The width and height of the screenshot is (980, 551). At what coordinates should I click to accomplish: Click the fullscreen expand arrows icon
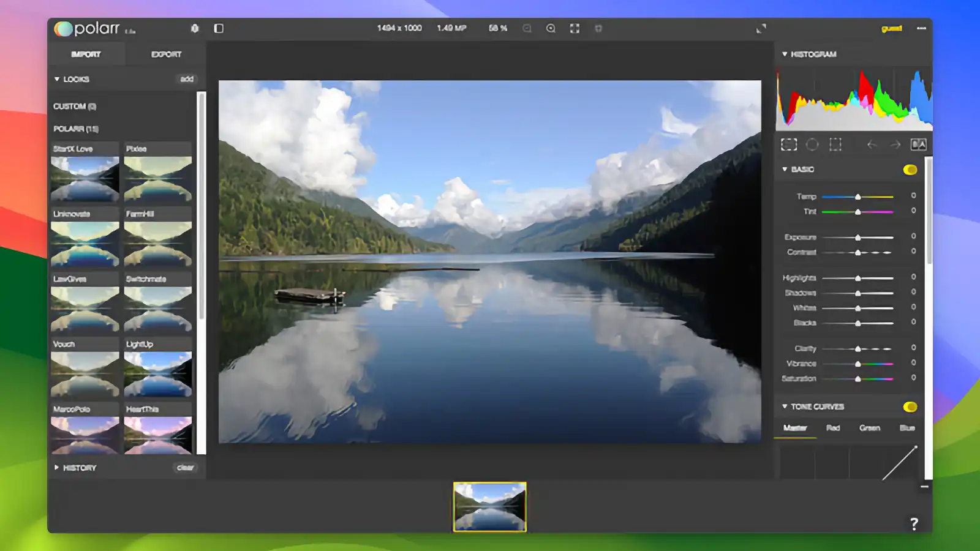point(761,29)
